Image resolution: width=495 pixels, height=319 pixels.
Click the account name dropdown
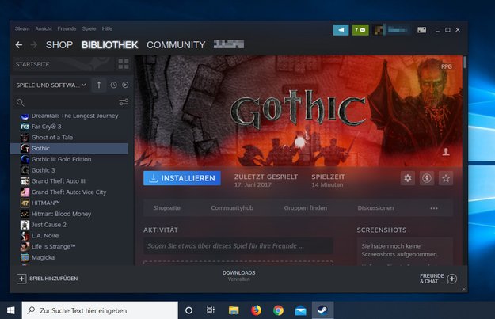click(x=398, y=30)
